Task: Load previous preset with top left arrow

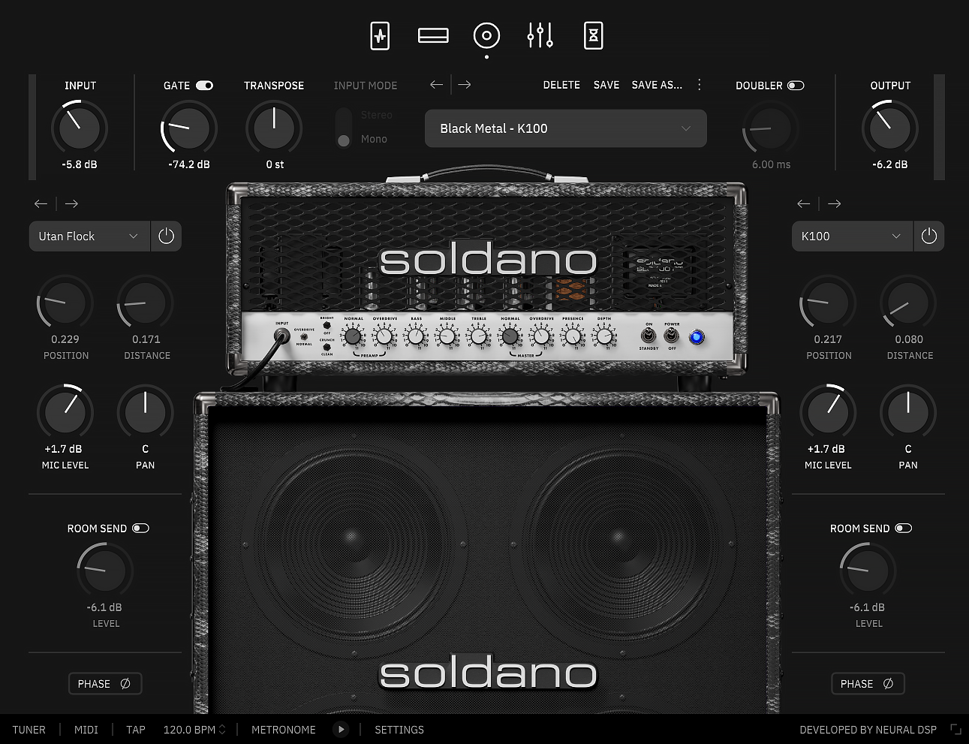Action: [436, 85]
